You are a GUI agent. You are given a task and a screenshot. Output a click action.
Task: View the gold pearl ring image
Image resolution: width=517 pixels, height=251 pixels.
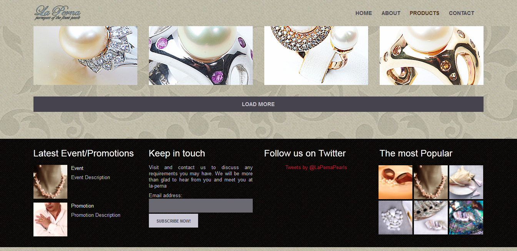432,55
